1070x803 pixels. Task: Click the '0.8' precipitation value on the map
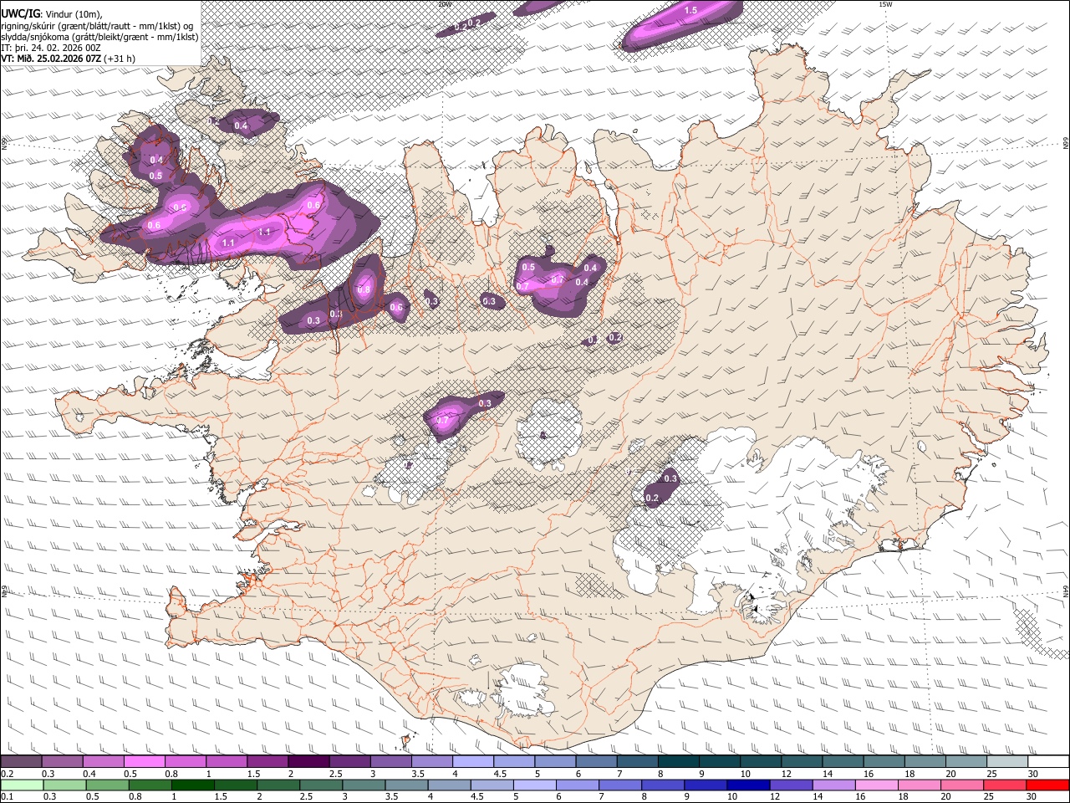(x=364, y=290)
